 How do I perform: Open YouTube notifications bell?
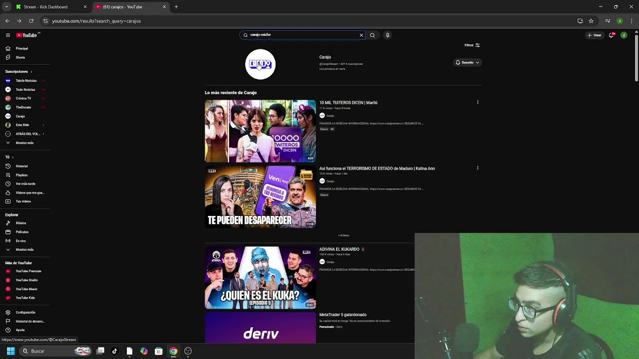[x=611, y=35]
